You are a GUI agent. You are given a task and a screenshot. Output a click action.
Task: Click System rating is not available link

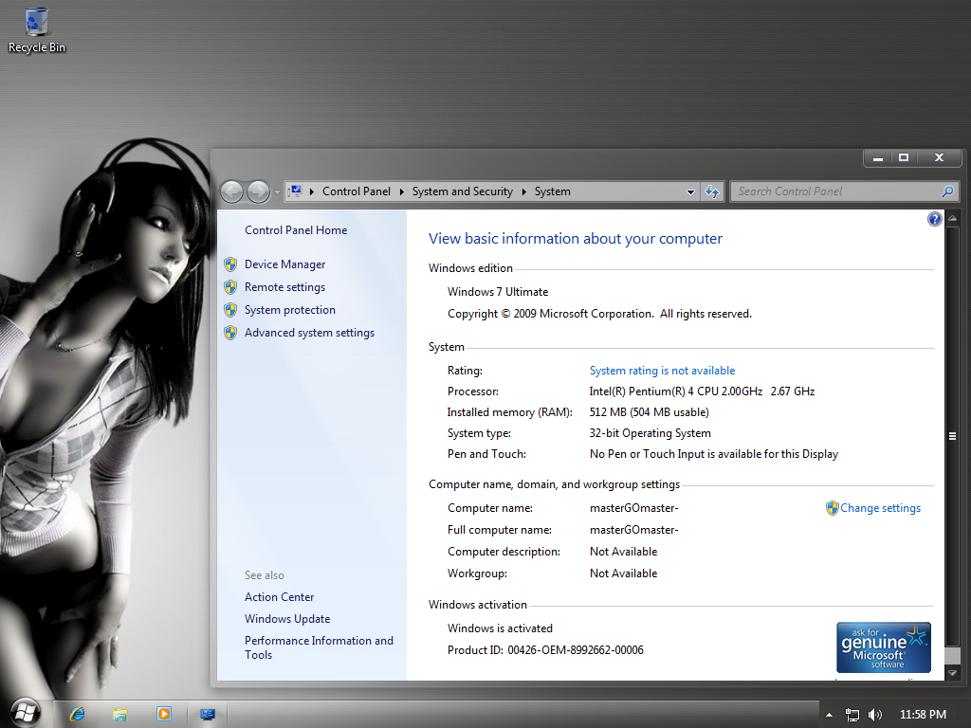662,371
